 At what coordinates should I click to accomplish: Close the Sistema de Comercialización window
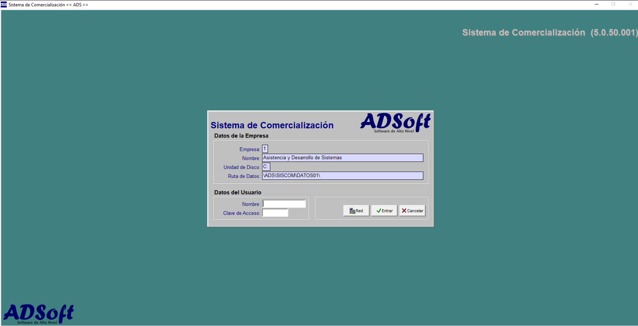[630, 5]
